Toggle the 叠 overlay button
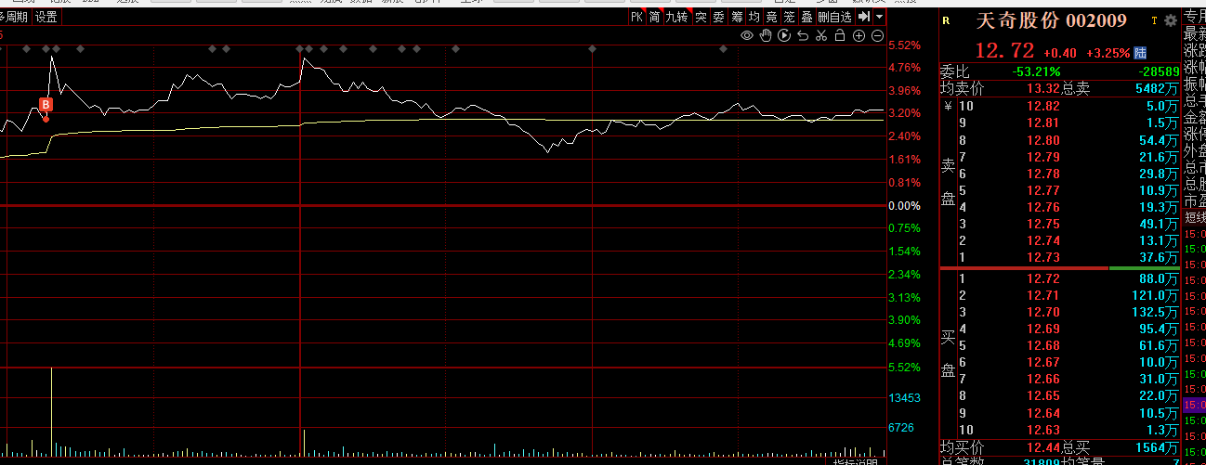The image size is (1206, 465). [x=806, y=17]
